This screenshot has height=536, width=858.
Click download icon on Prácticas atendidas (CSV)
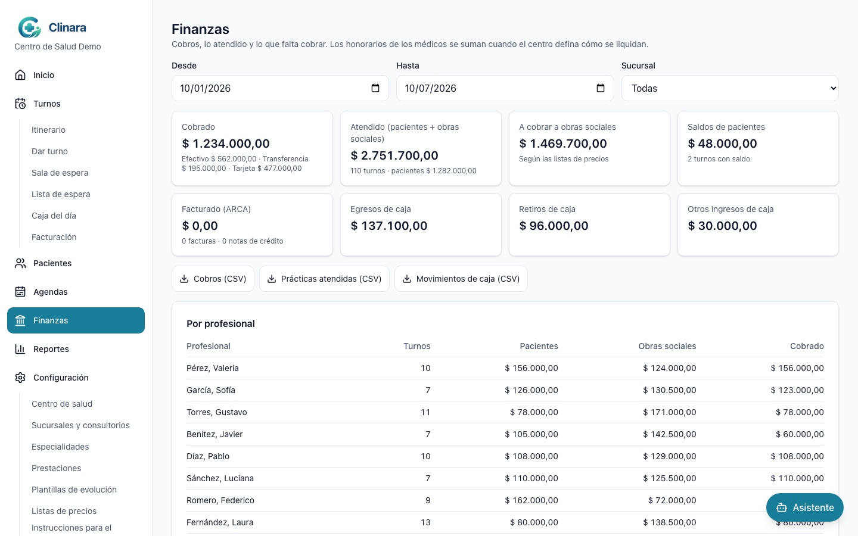272,279
